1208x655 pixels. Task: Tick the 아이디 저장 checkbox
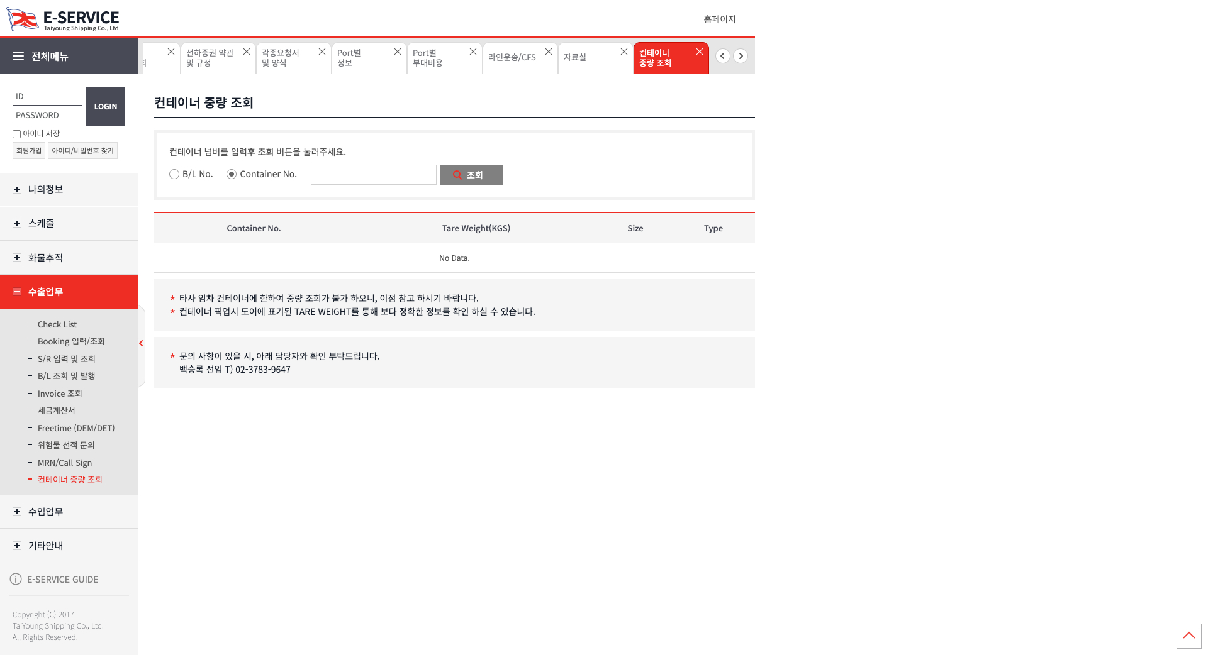pyautogui.click(x=17, y=134)
